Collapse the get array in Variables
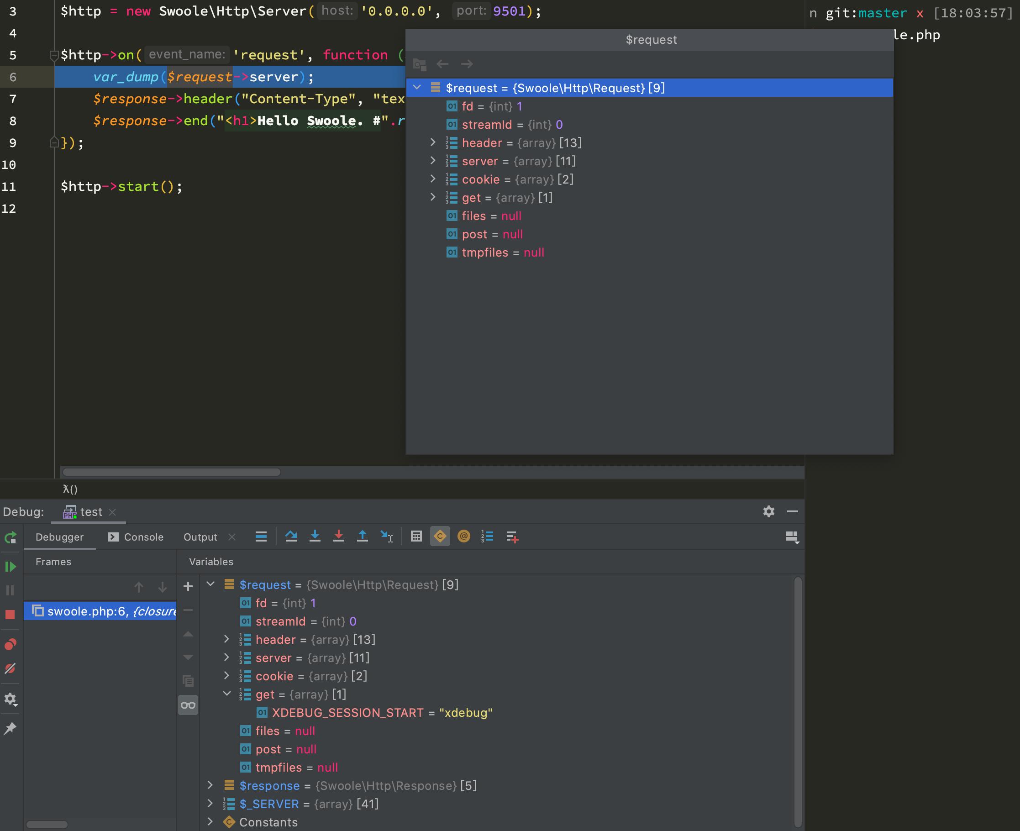 tap(227, 694)
